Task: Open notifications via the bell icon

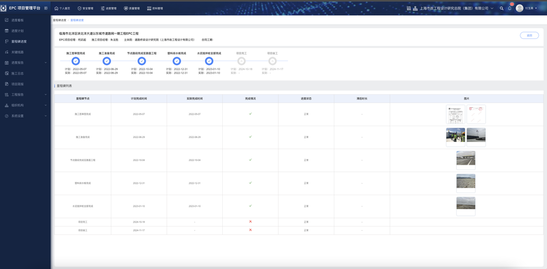Action: [x=509, y=8]
